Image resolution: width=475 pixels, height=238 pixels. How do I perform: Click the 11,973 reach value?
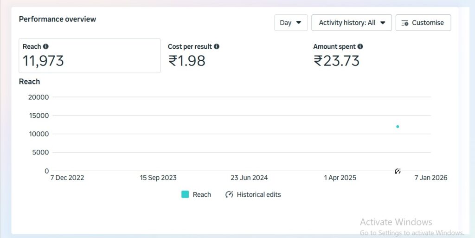click(43, 61)
